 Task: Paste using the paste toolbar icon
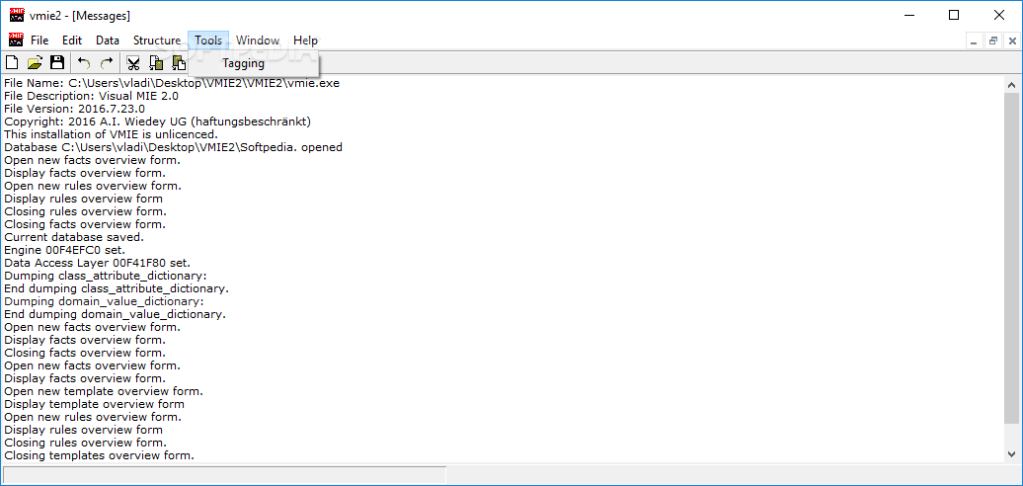[179, 62]
